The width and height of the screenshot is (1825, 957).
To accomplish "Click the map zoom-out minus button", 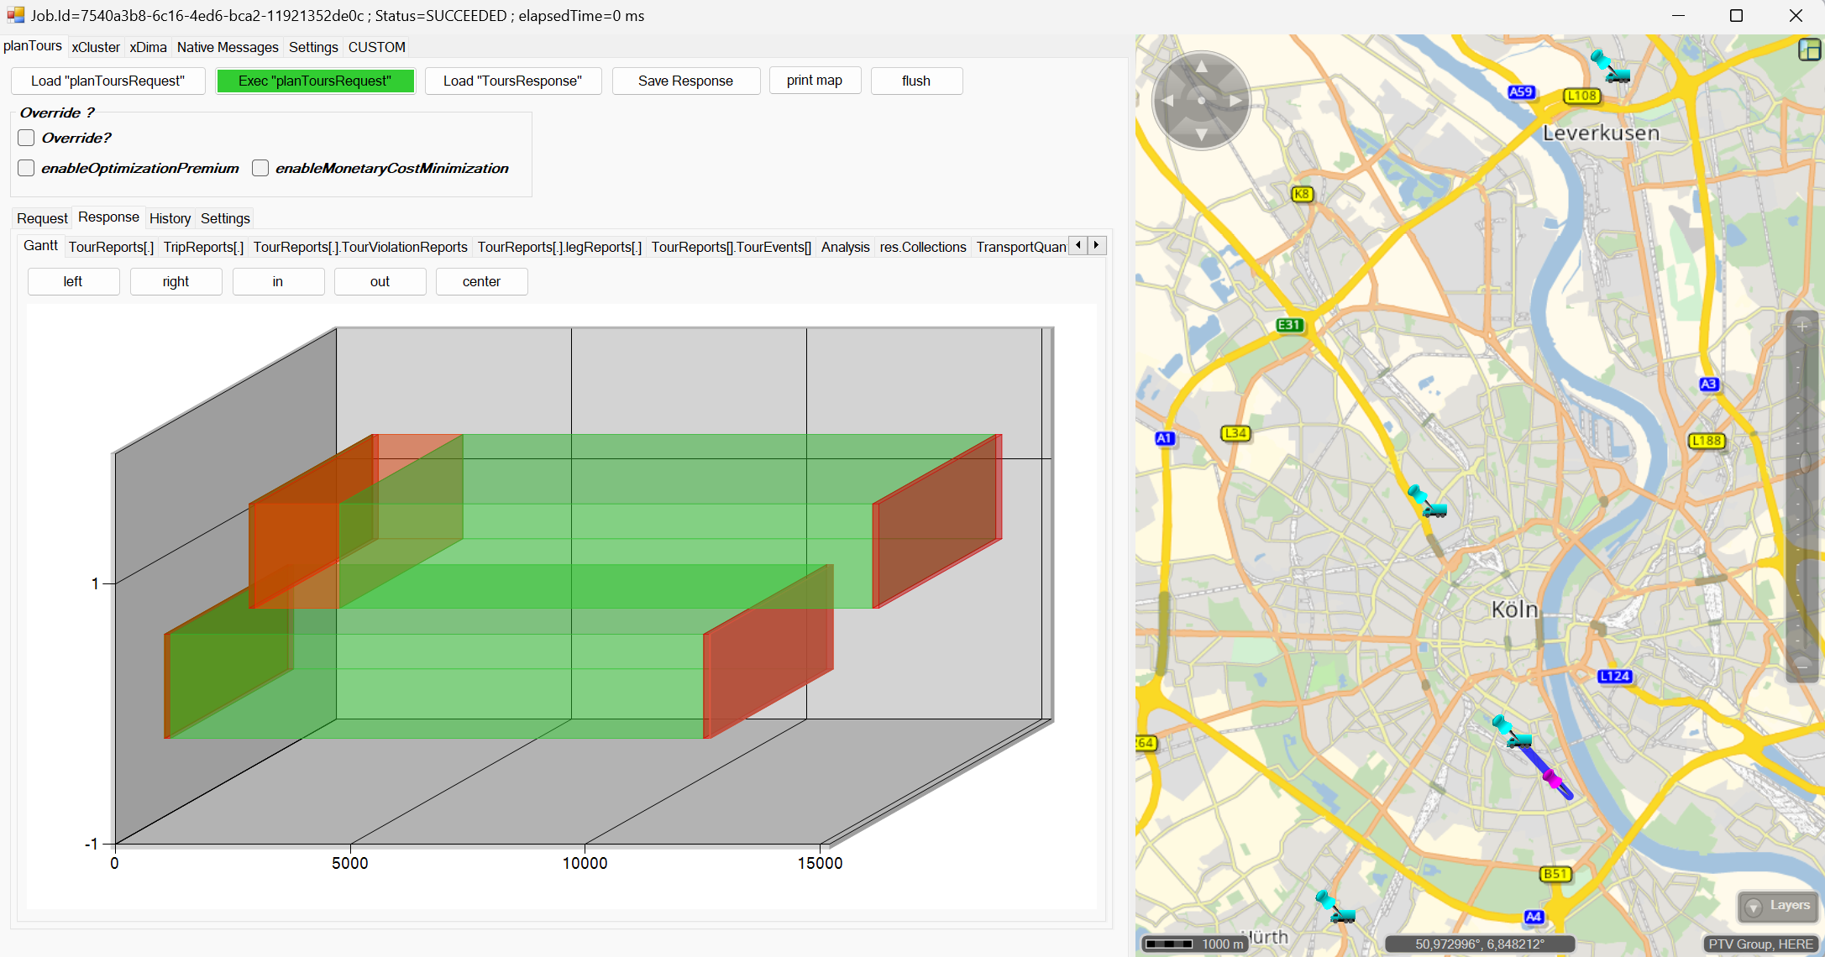I will point(1801,667).
